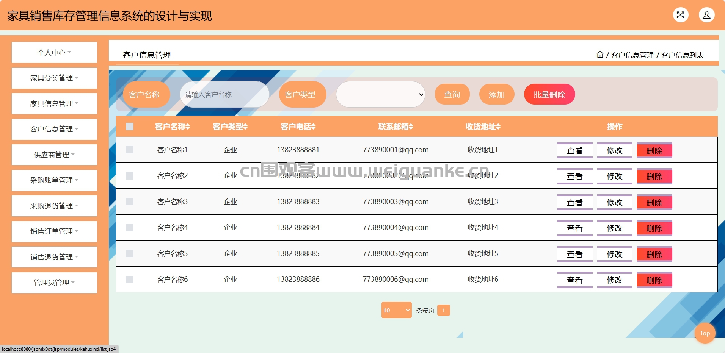Image resolution: width=725 pixels, height=353 pixels.
Task: Sort by 联系邮箱 column arrow
Action: pyautogui.click(x=411, y=127)
